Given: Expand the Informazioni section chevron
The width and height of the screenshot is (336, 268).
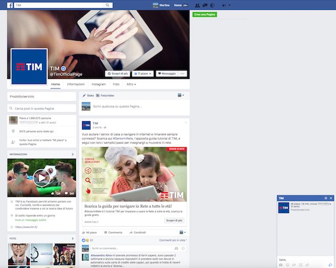Looking at the screenshot, I should click(x=73, y=154).
